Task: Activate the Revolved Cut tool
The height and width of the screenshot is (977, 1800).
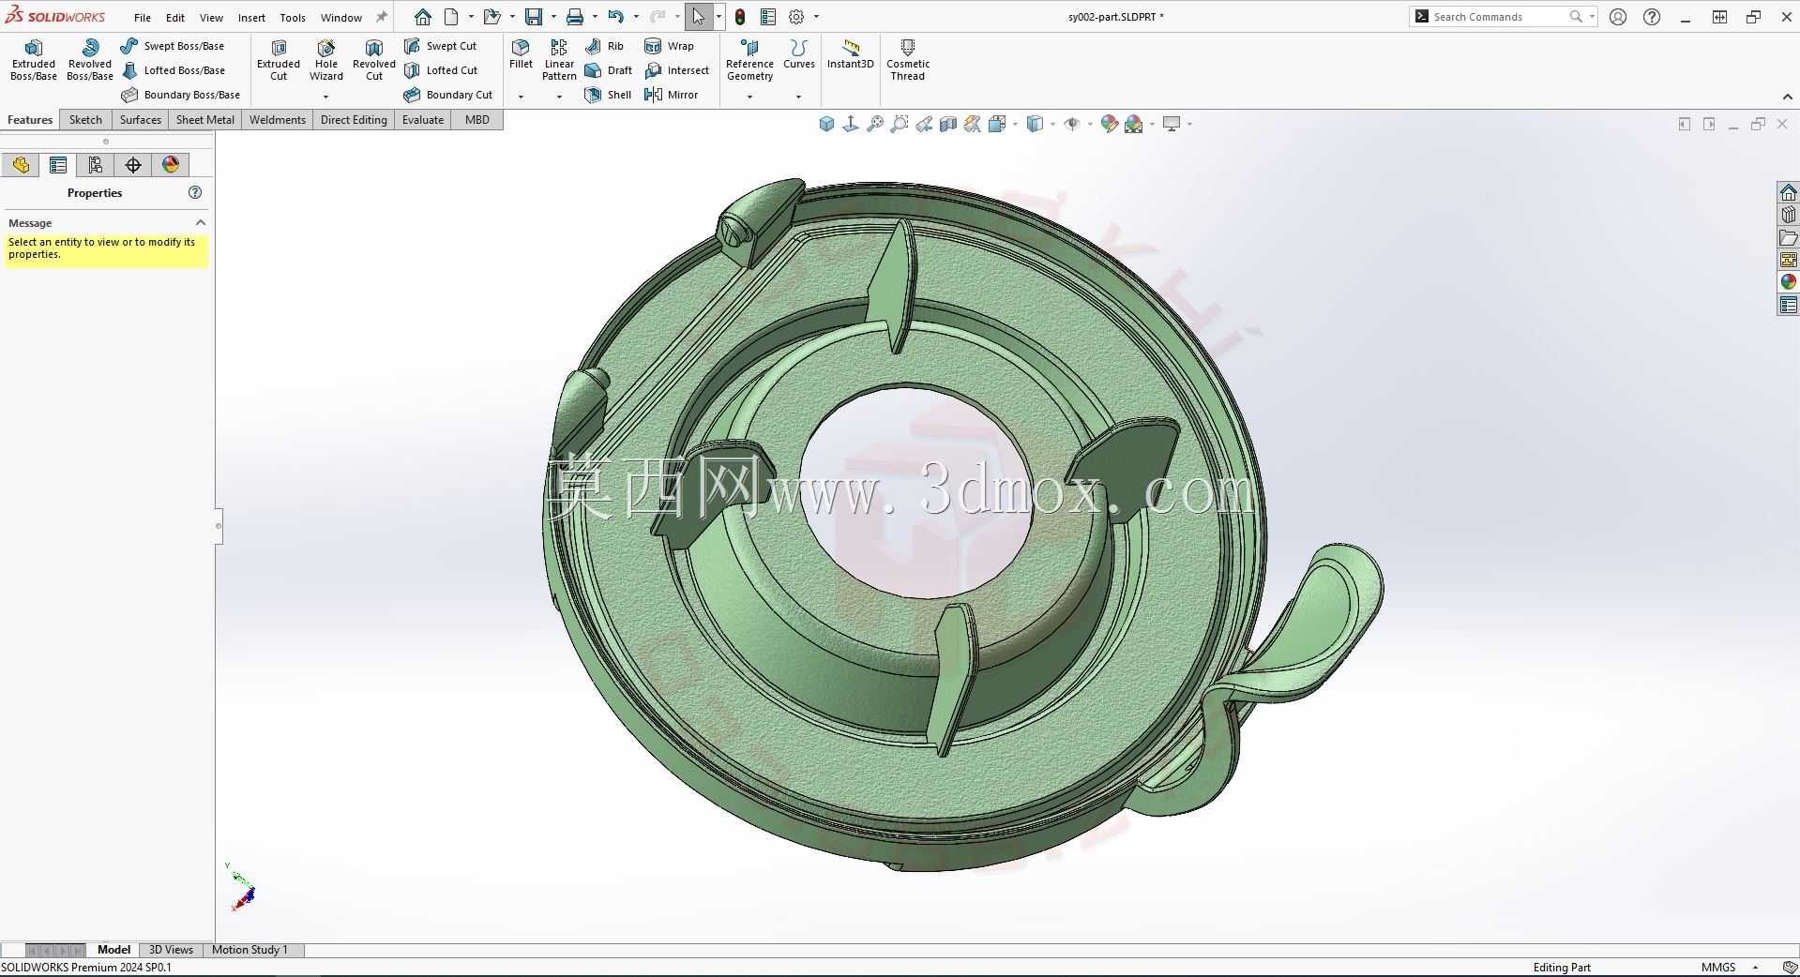Action: coord(374,60)
